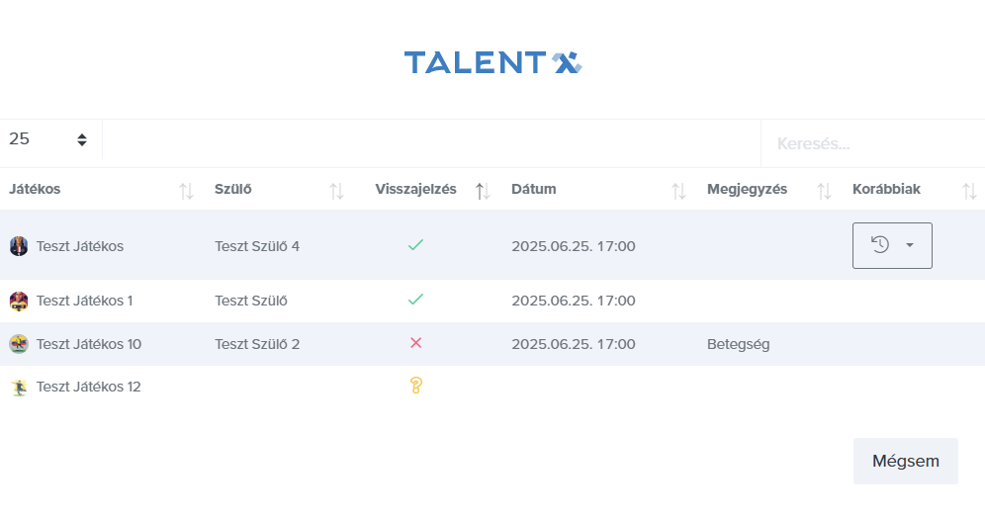Click green checkmark for Teszt Szülő 4
Viewport: 985px width, 521px height.
[x=415, y=245]
